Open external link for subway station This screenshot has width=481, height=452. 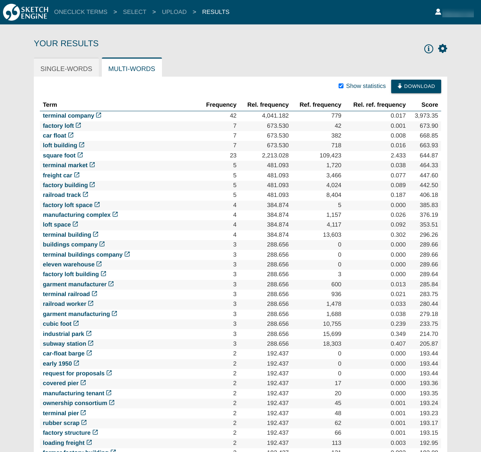91,343
